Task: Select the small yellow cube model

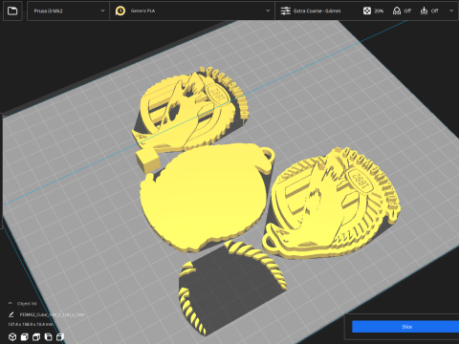Action: point(148,161)
